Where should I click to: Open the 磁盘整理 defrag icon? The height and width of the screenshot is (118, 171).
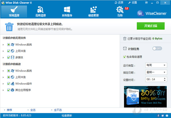pyautogui.click(x=93, y=11)
